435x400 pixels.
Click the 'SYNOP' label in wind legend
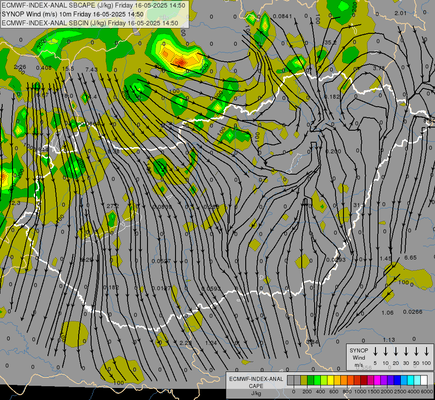359,350
